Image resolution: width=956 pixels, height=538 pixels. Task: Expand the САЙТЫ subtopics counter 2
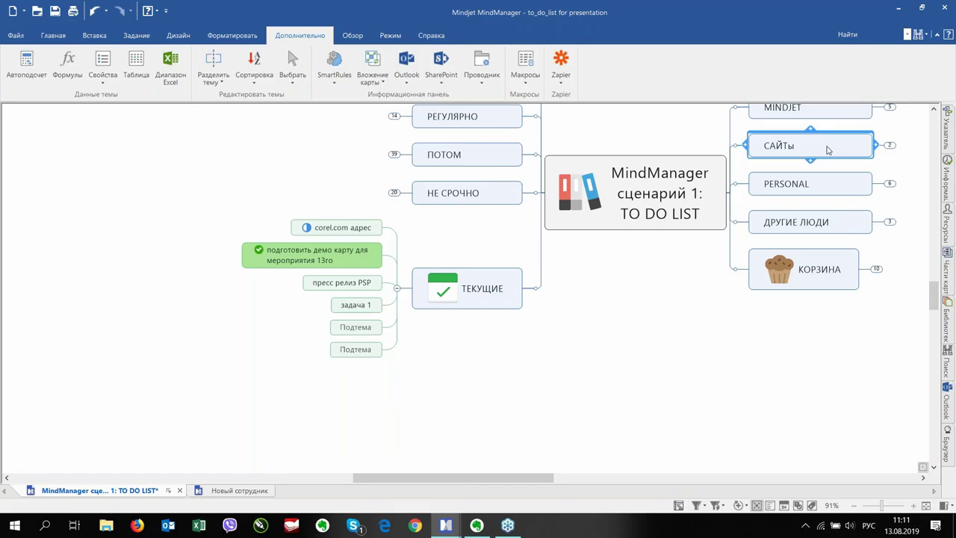[x=890, y=145]
